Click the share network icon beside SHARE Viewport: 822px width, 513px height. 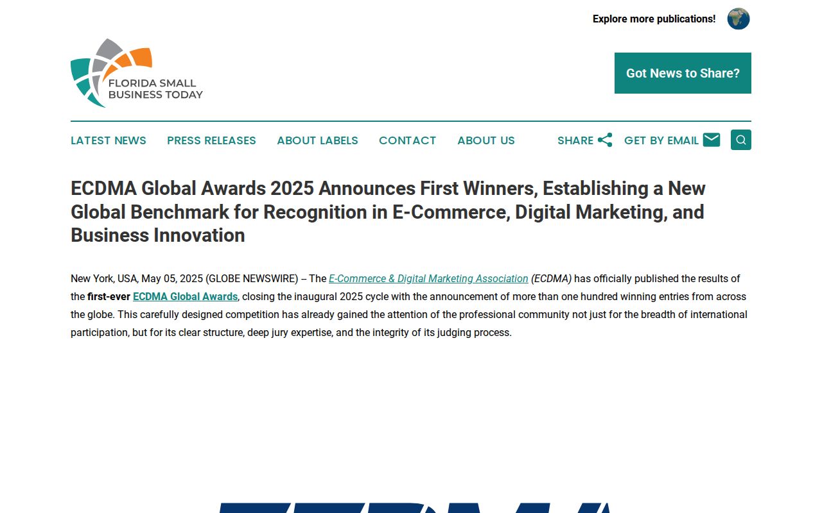604,139
